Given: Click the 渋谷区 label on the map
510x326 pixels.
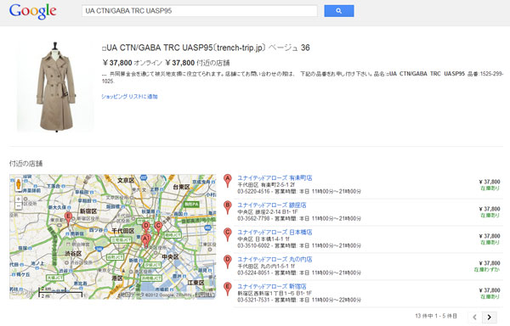Looking at the screenshot, I should pos(73,254).
